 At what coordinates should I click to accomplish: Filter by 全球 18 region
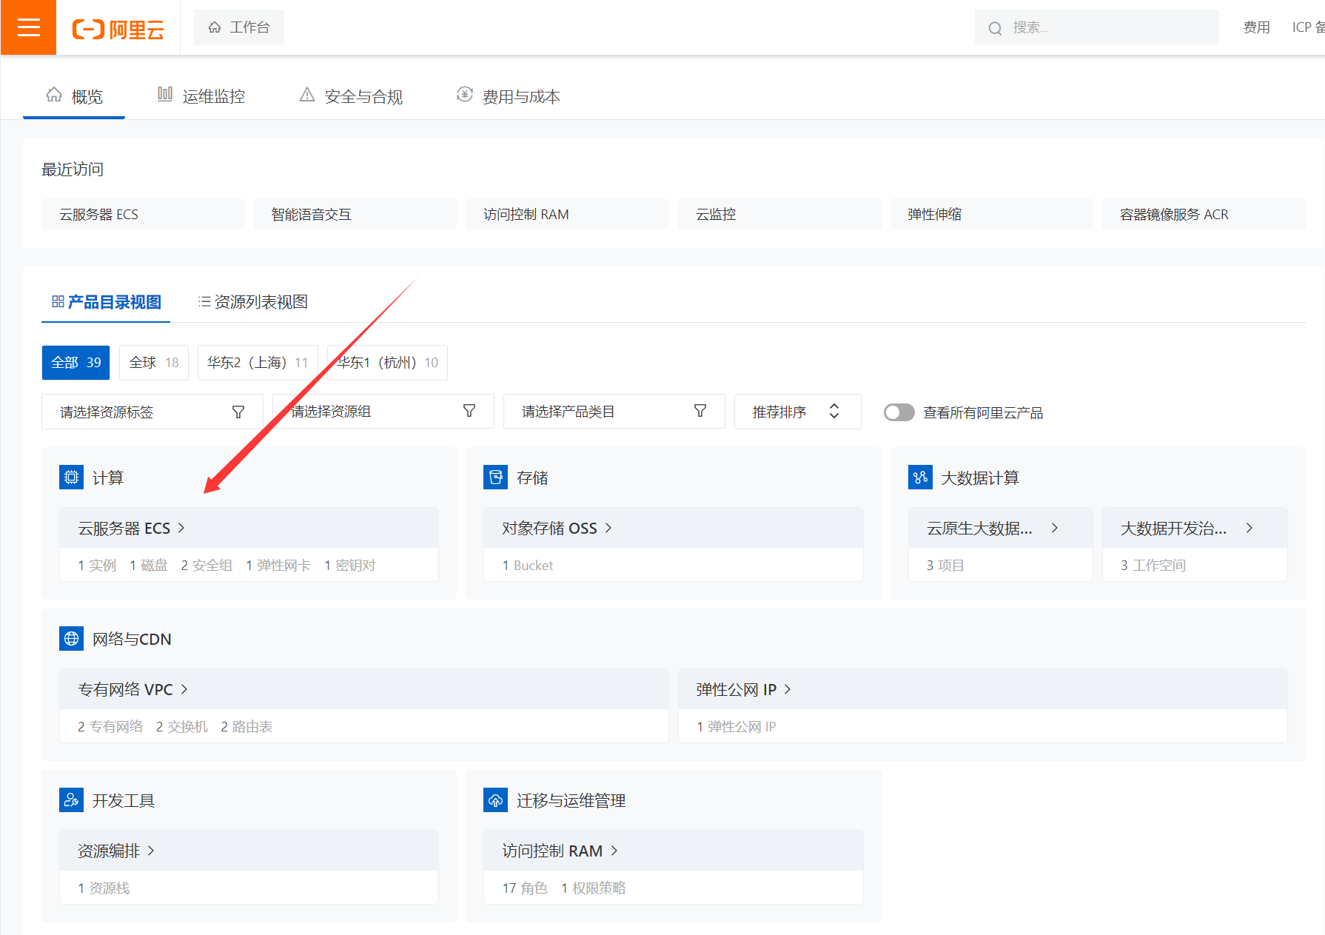coord(154,363)
